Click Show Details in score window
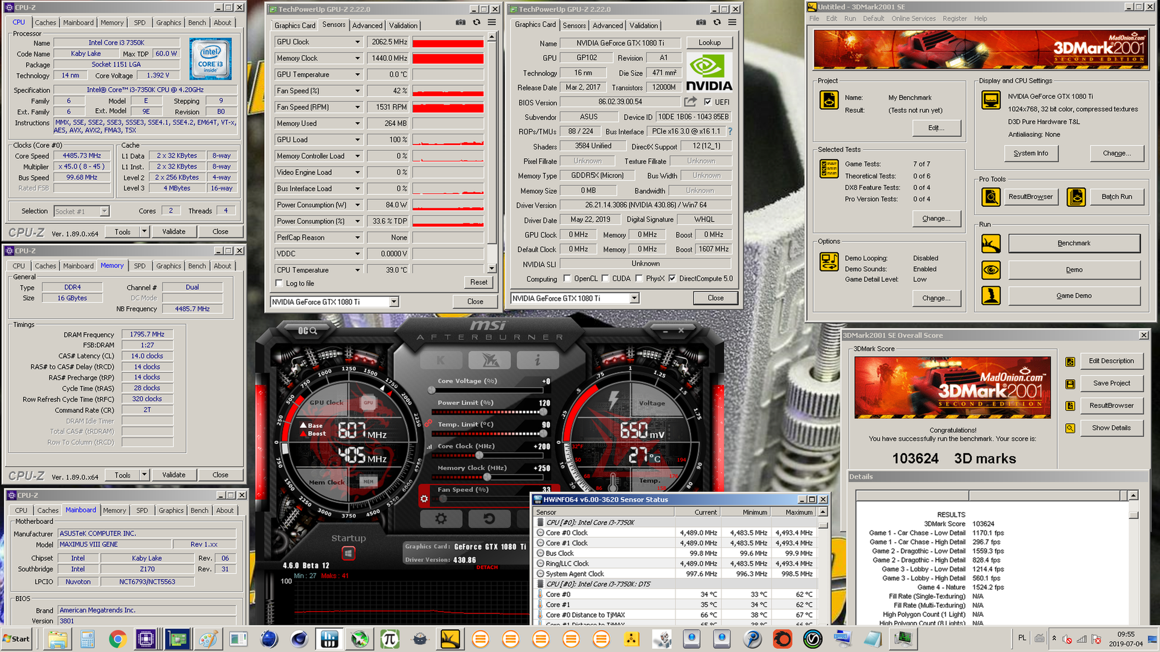Image resolution: width=1160 pixels, height=652 pixels. tap(1111, 428)
